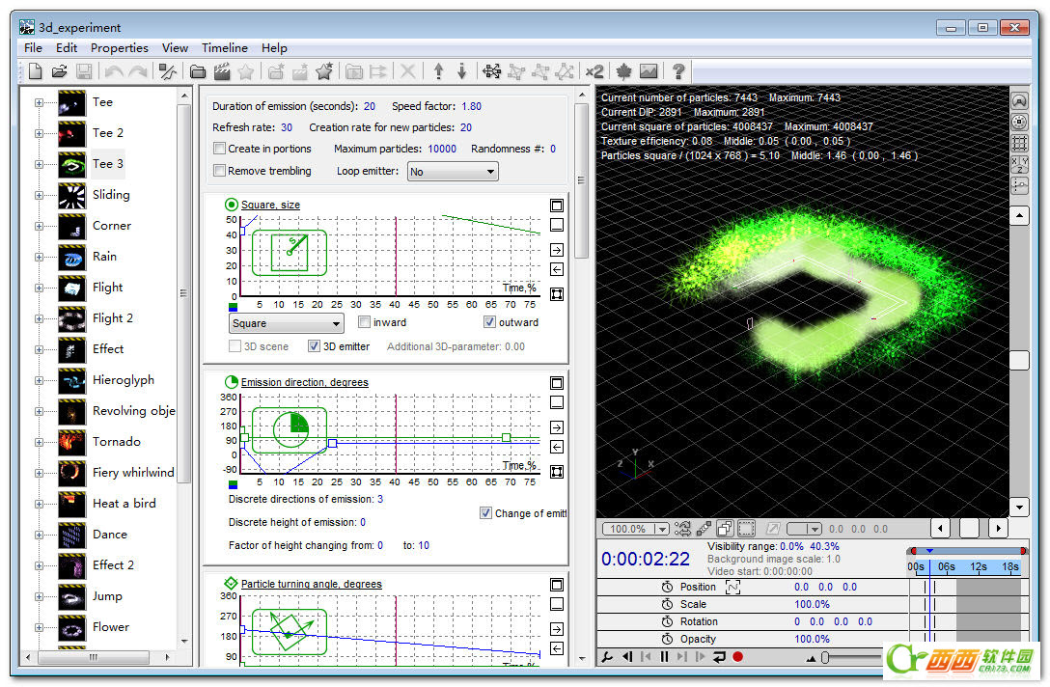This screenshot has width=1050, height=687.
Task: Click the wrench icon in playback bar
Action: pyautogui.click(x=607, y=657)
